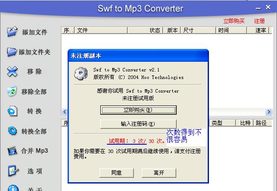Image resolution: width=277 pixels, height=191 pixels.
Task: Sort by the 序 column header
Action: [68, 30]
